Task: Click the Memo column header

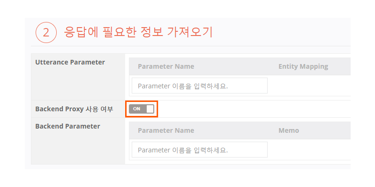Action: click(x=288, y=130)
